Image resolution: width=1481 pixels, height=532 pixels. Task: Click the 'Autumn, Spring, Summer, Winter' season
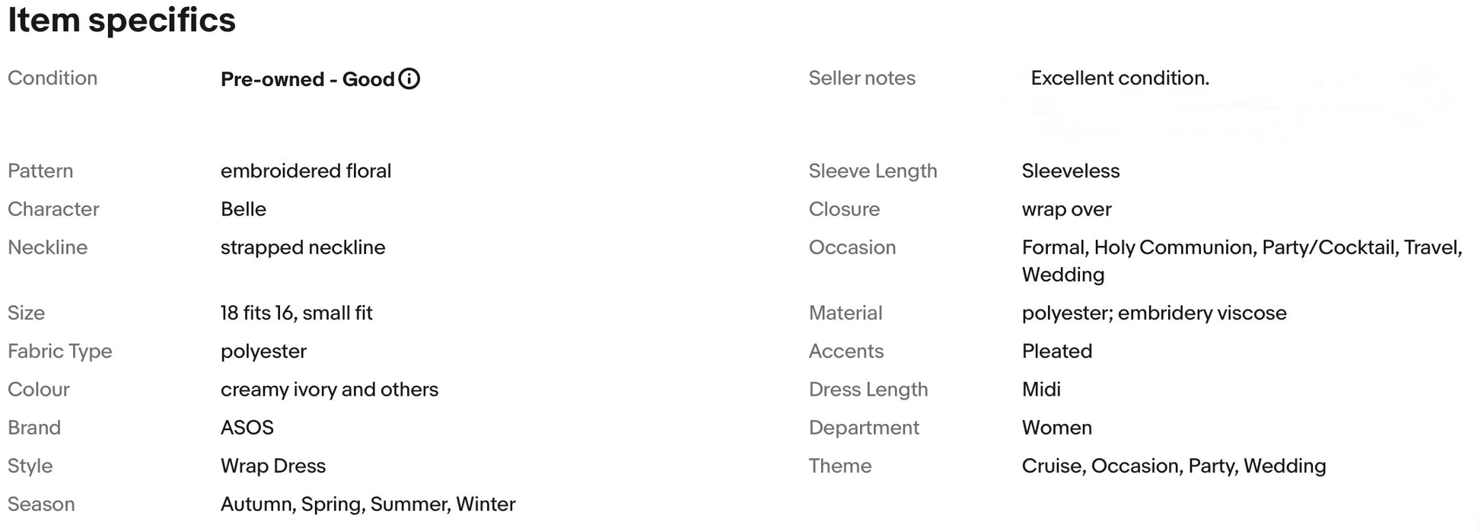(x=368, y=505)
